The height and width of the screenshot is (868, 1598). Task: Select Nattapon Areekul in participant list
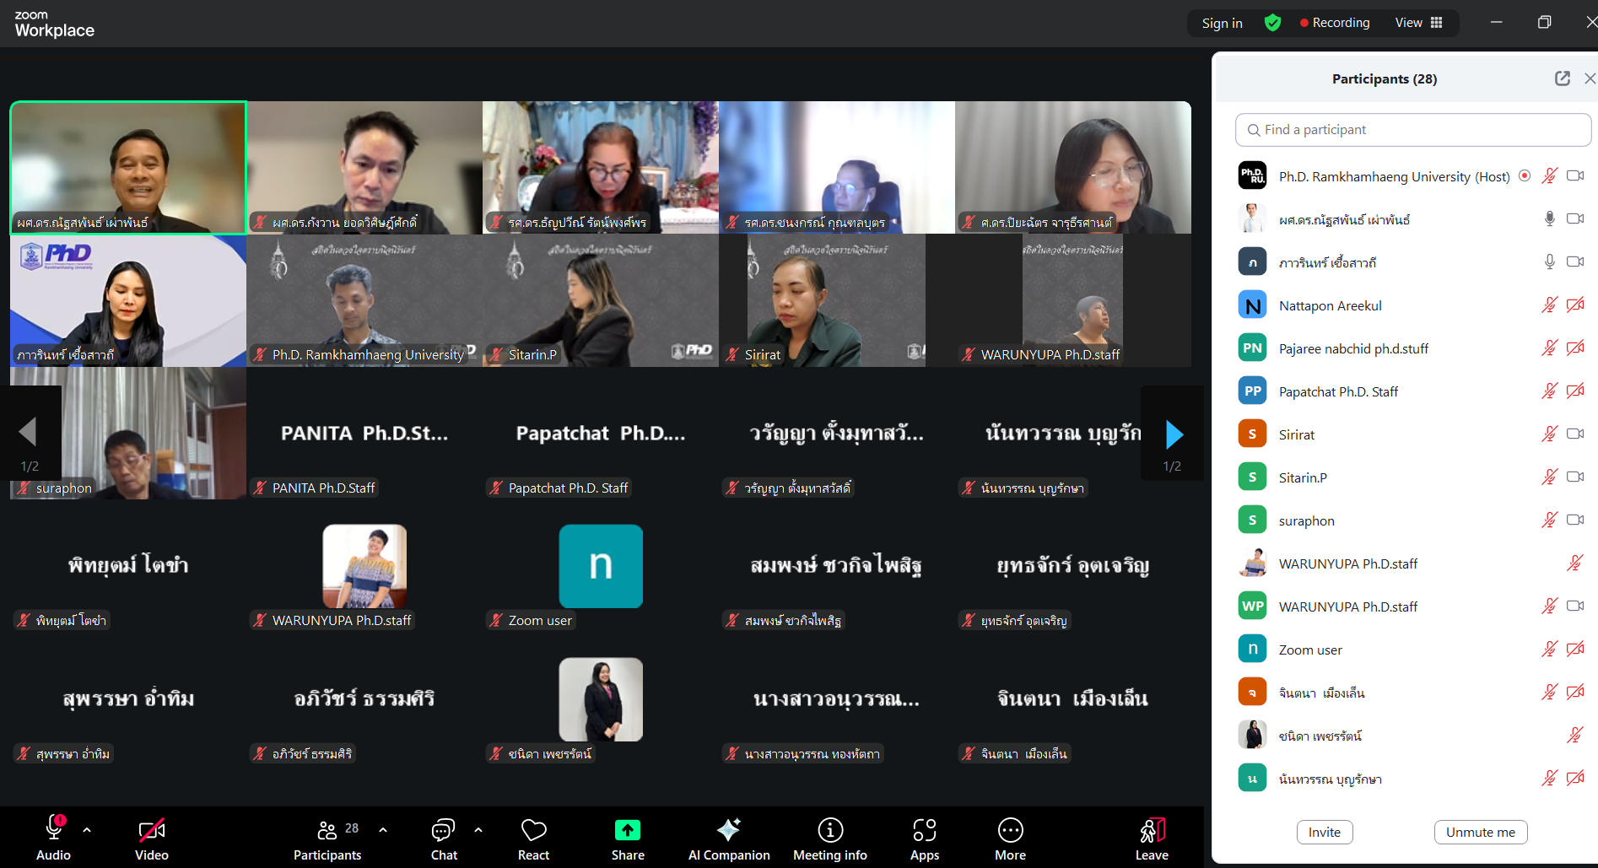coord(1330,305)
